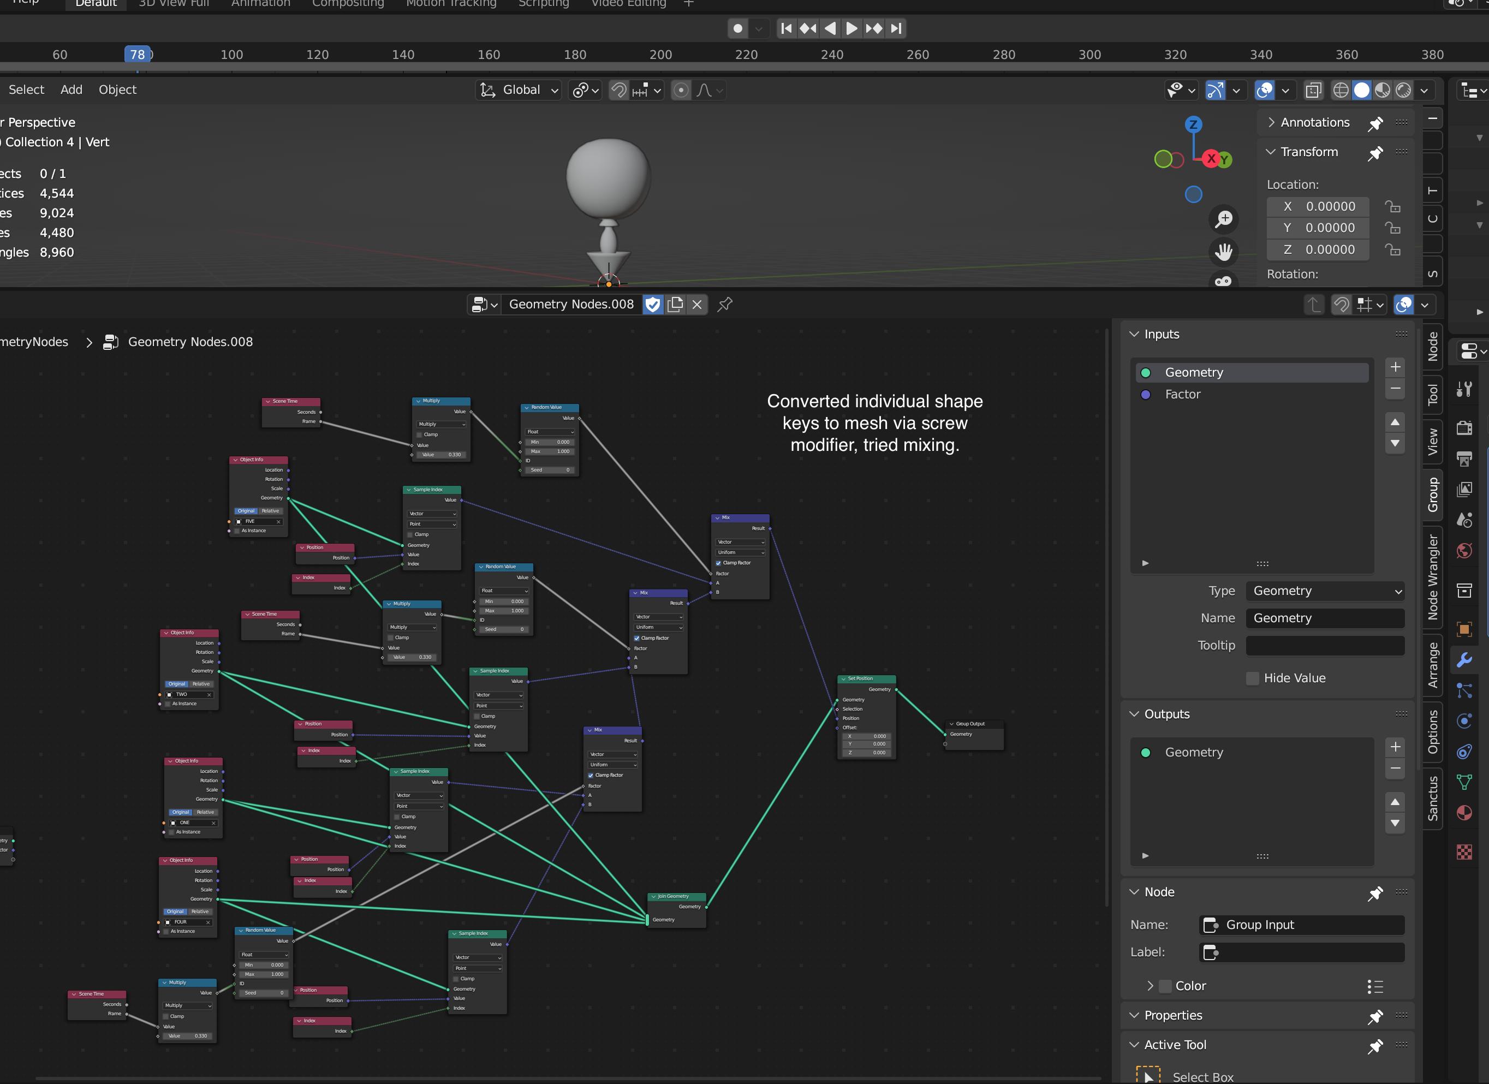Viewport: 1489px width, 1084px height.
Task: Click the zoom viewport magnifier icon
Action: [1223, 219]
